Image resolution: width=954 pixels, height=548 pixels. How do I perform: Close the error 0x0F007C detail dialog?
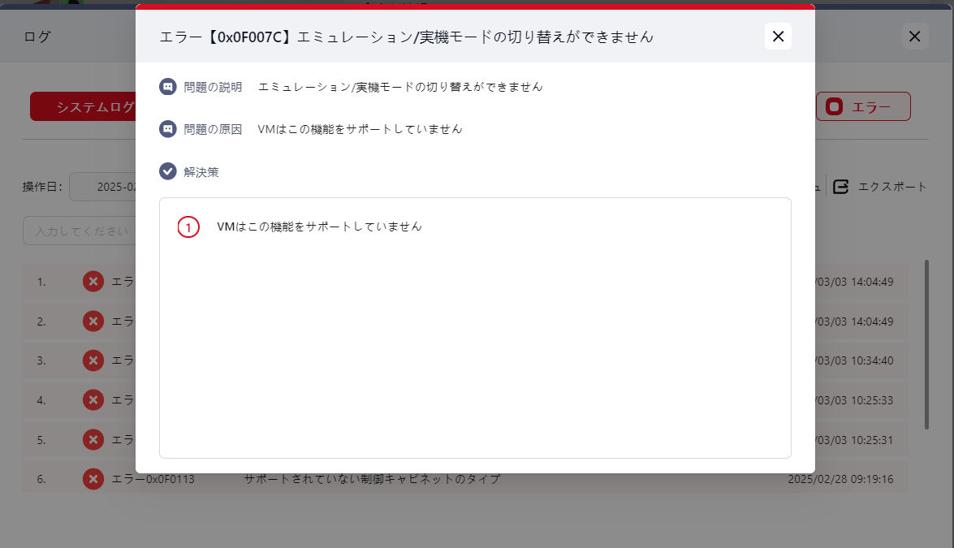(x=778, y=36)
